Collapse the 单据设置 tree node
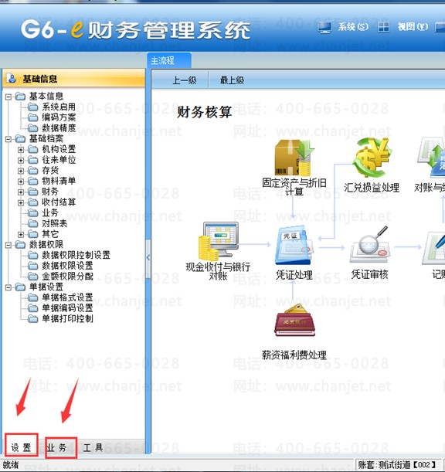Viewport: 445px width, 472px height. [x=8, y=287]
